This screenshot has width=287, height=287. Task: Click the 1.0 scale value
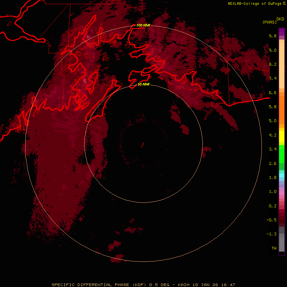(273, 192)
